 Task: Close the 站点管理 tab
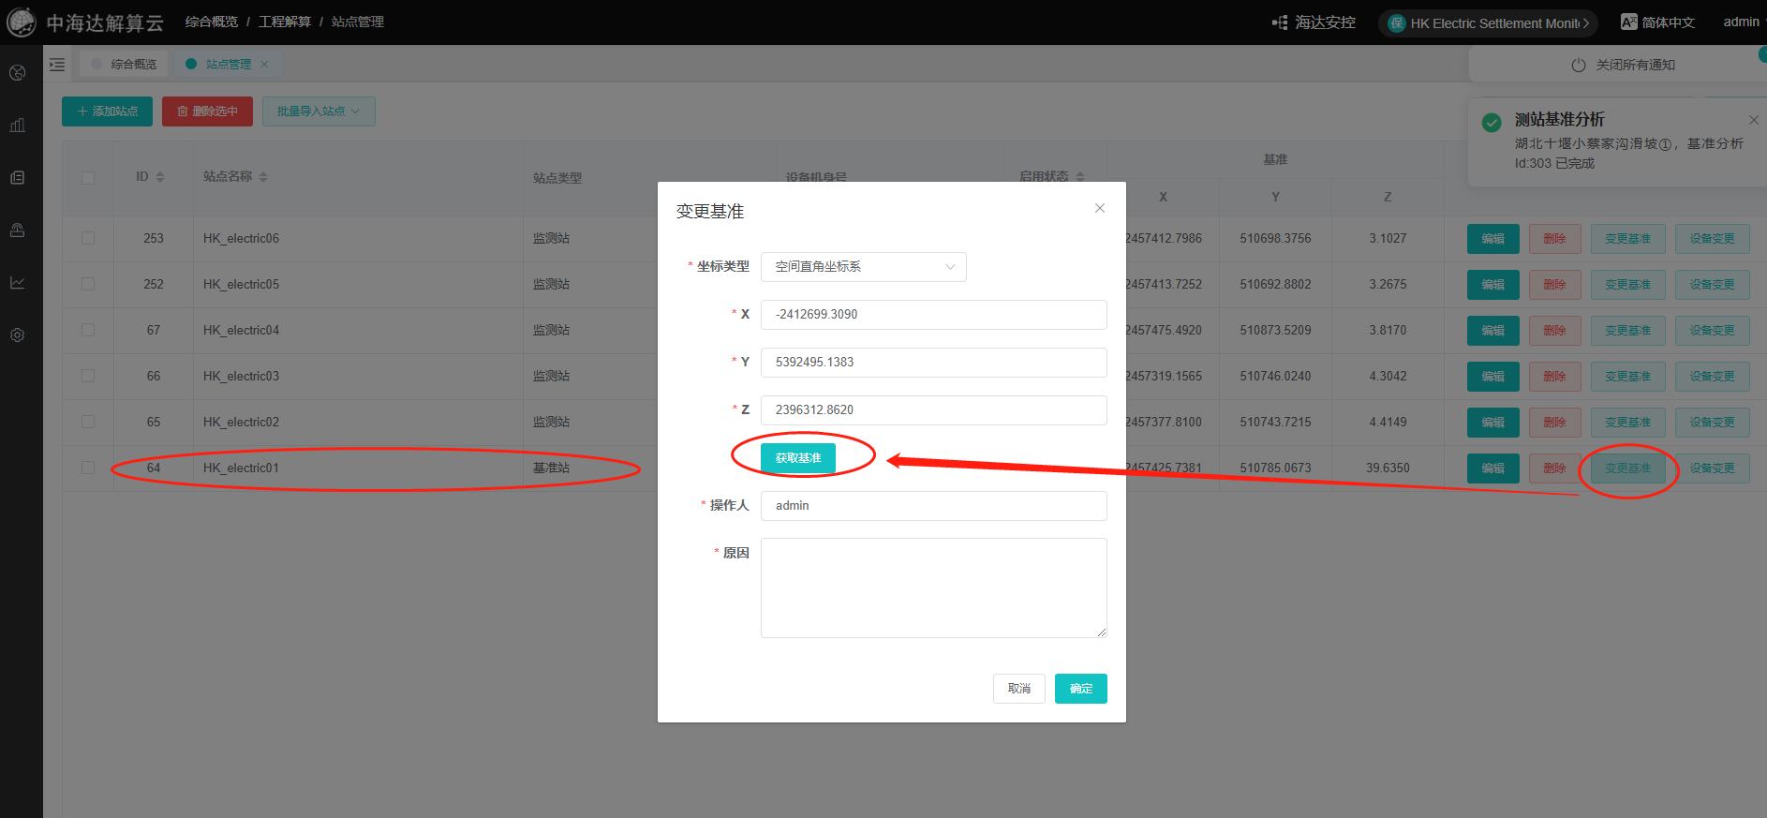coord(264,65)
